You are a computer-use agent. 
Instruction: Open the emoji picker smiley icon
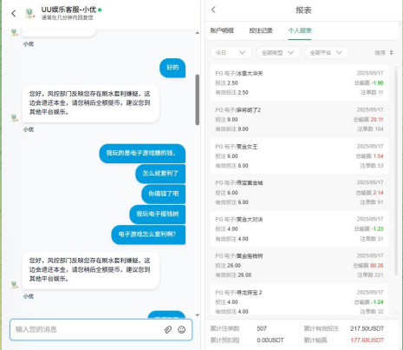pos(182,329)
